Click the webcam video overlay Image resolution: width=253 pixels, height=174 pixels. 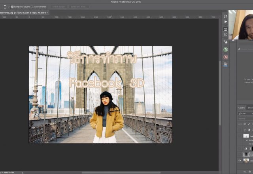(241, 25)
